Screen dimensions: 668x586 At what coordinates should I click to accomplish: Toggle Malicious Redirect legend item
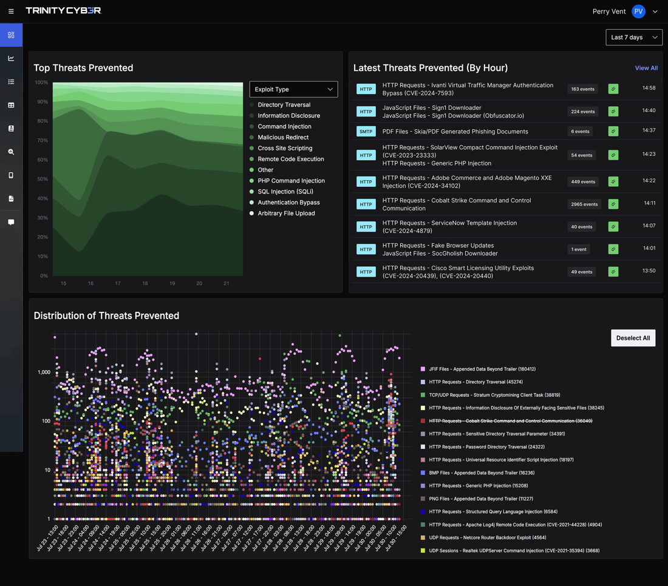[x=279, y=138]
